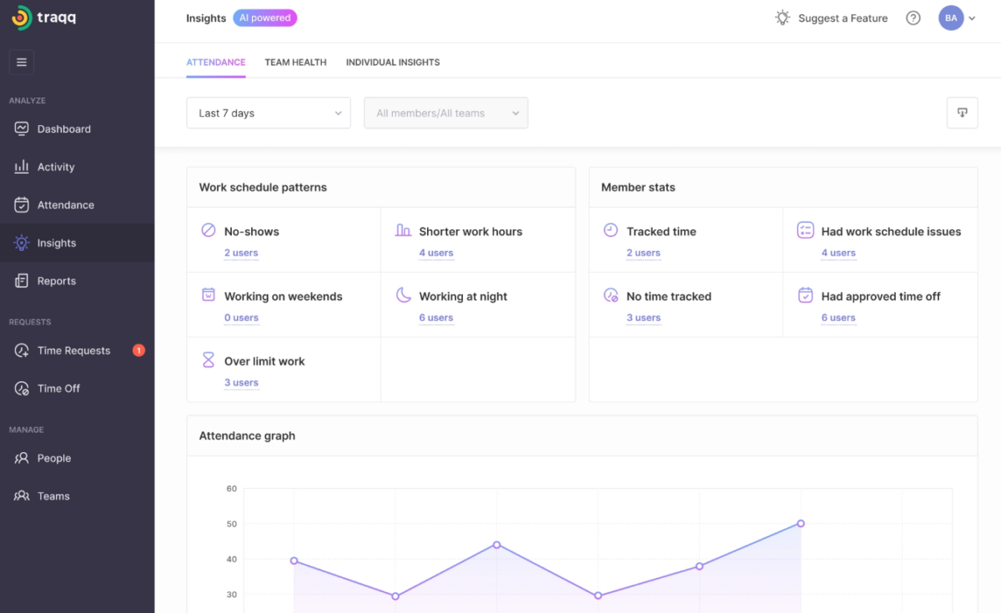The height and width of the screenshot is (613, 1001).
Task: Open the All members/All teams dropdown
Action: (445, 113)
